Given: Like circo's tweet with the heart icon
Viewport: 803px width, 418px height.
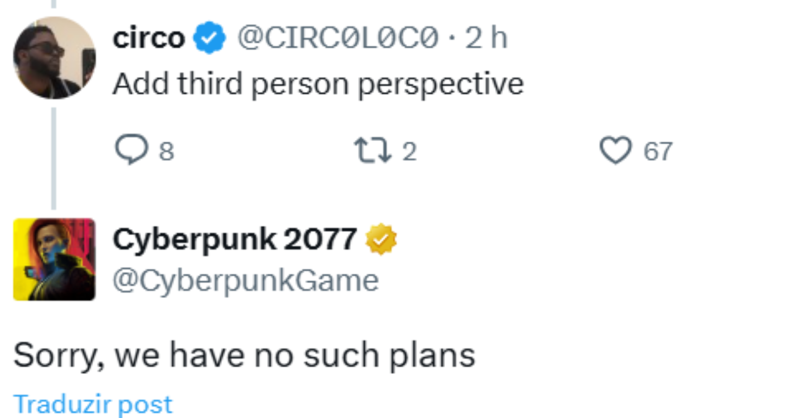Looking at the screenshot, I should pyautogui.click(x=616, y=150).
